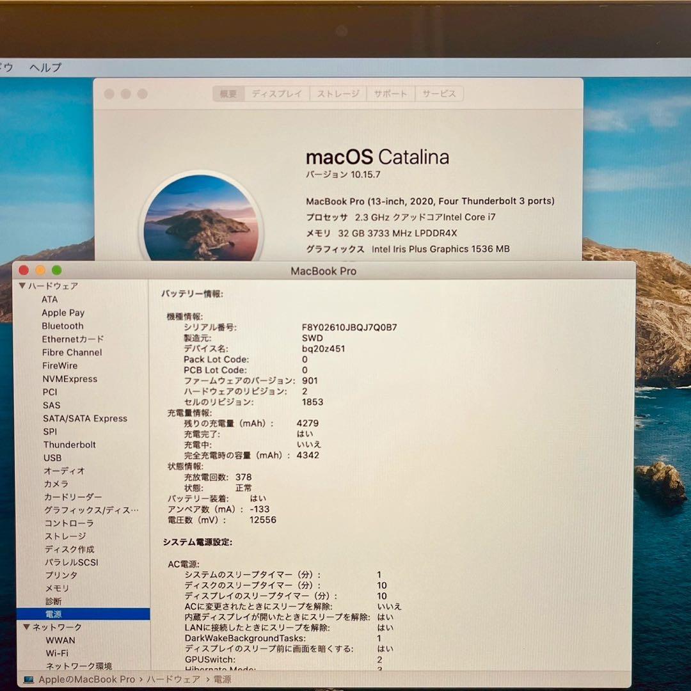Screen dimensions: 691x691
Task: Select メモリ in the sidebar
Action: 57,588
